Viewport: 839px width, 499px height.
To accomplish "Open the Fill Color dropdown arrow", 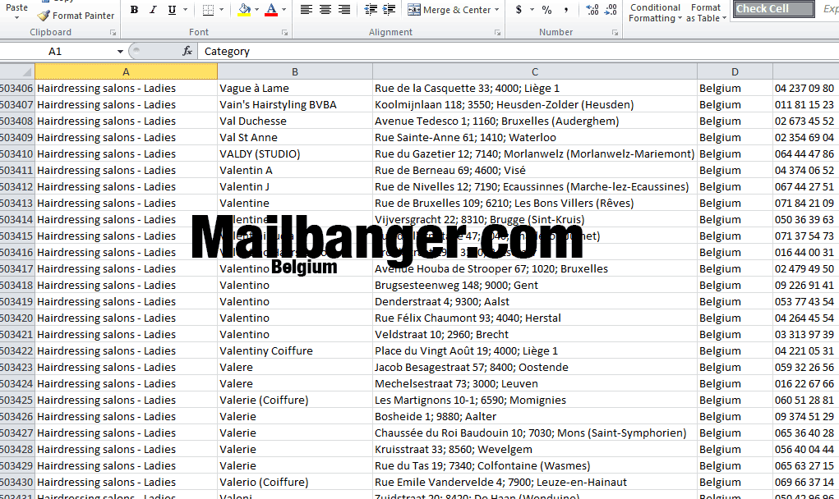I will tap(257, 10).
